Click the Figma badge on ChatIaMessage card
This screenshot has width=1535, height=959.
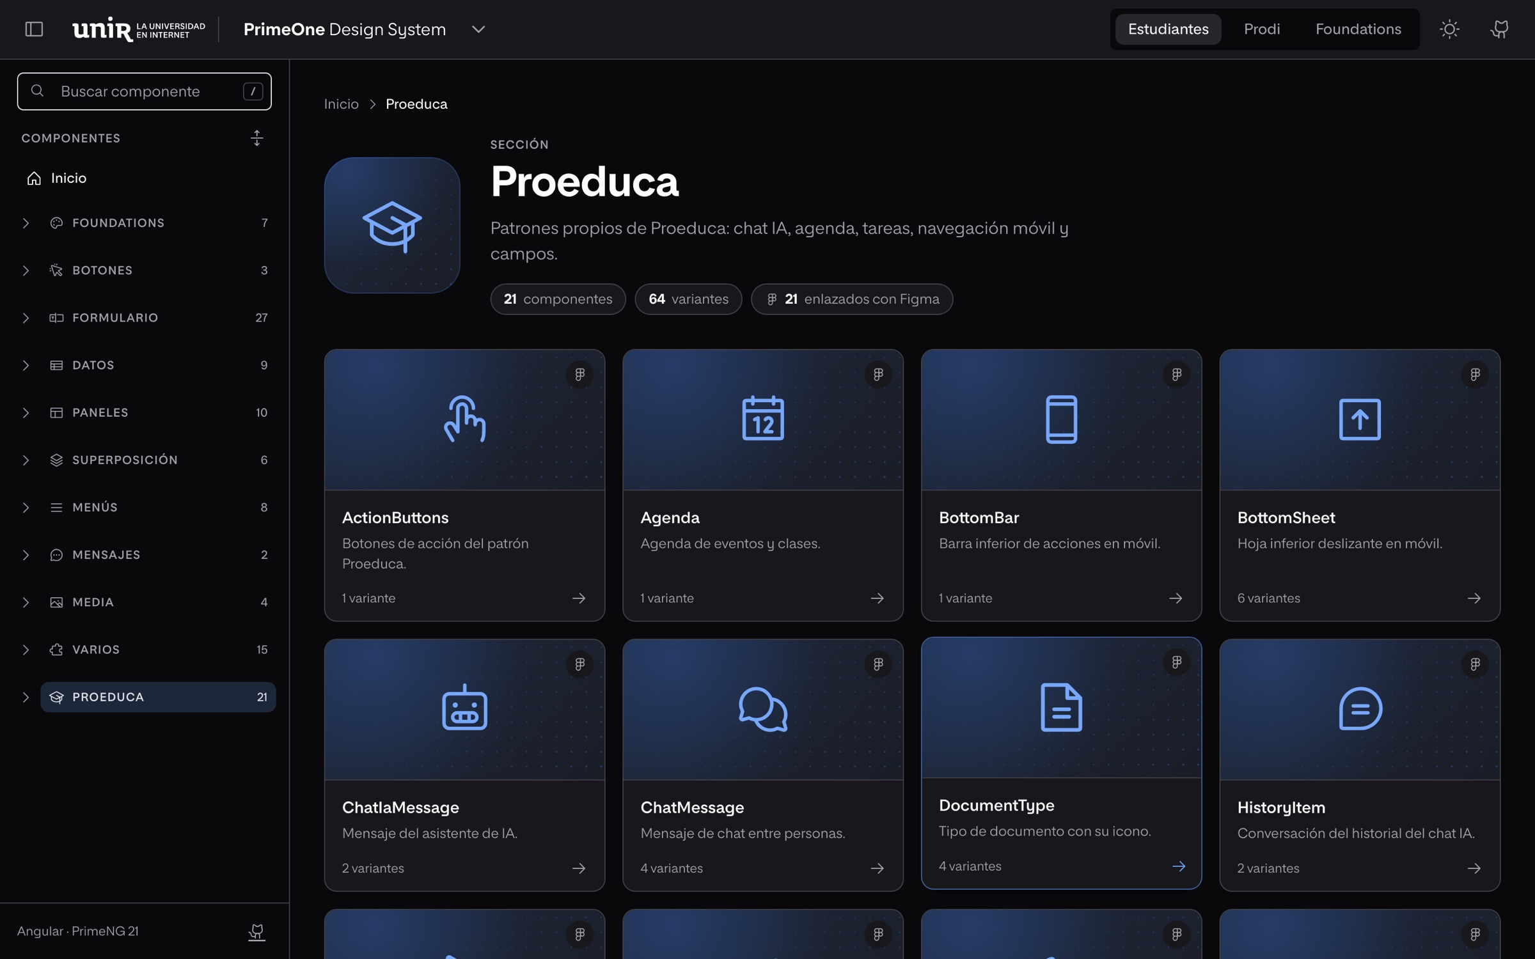click(579, 664)
